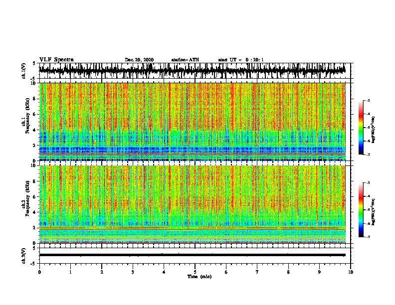
Task: Click the "VLF Spectra" plot title
Action: [56, 60]
